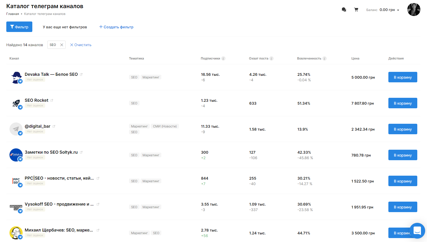Open info icon next to Охват поста
Viewport: 427px width, 242px height.
click(271, 58)
